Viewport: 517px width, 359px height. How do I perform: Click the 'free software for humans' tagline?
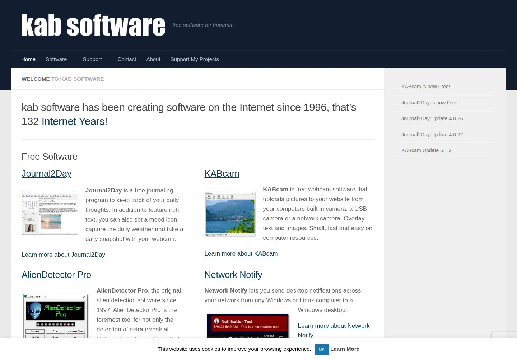pos(202,25)
